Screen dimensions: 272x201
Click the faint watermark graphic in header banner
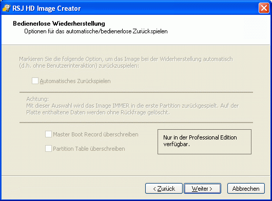point(255,28)
